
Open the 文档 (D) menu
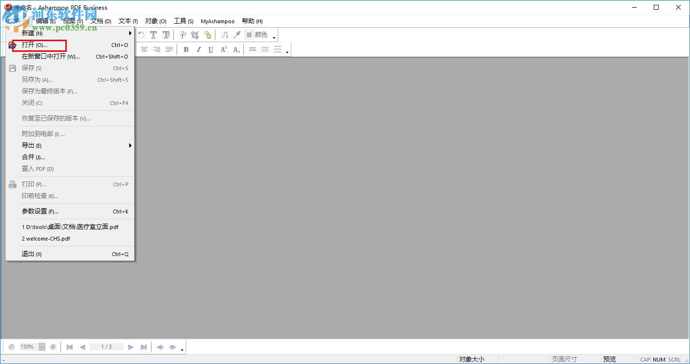[101, 21]
